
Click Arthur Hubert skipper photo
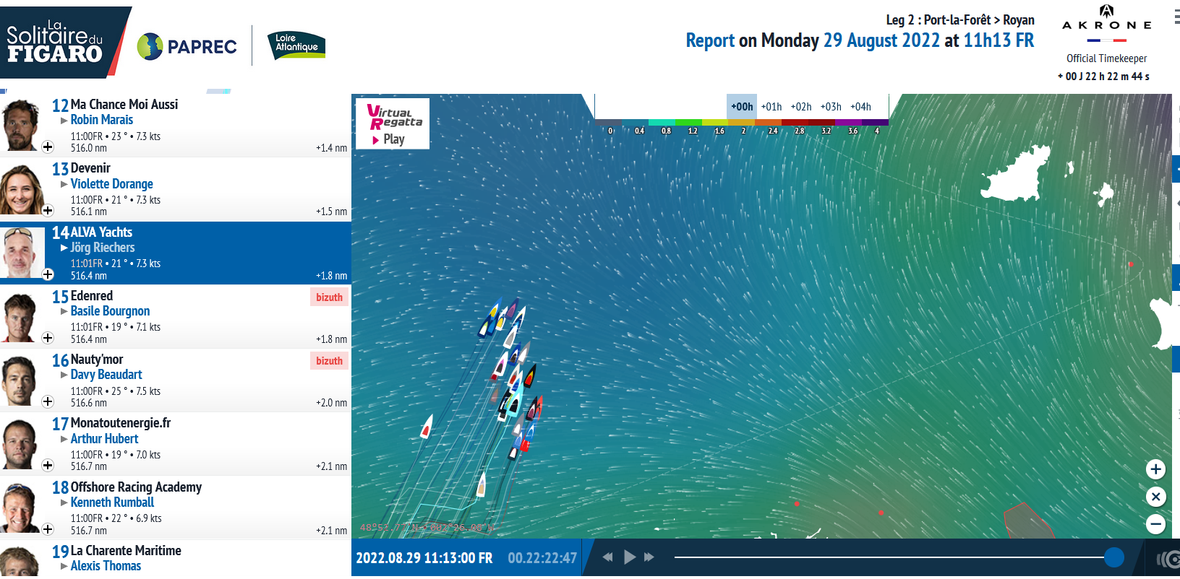coord(20,444)
